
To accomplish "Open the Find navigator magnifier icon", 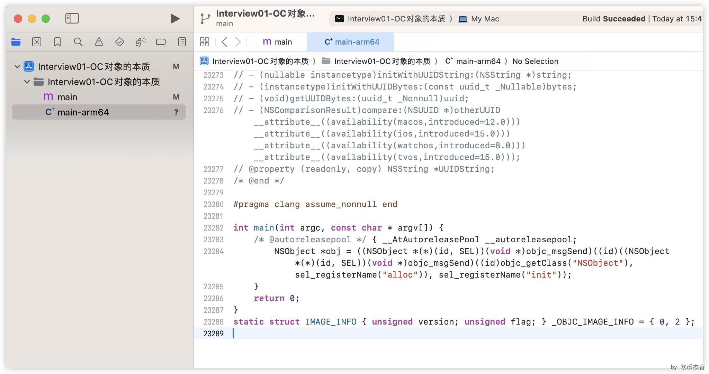I will [78, 42].
